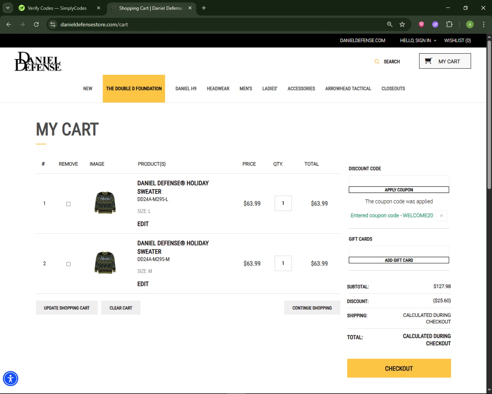Click the search magnifier icon
Screen dimensions: 492x394
tap(377, 62)
